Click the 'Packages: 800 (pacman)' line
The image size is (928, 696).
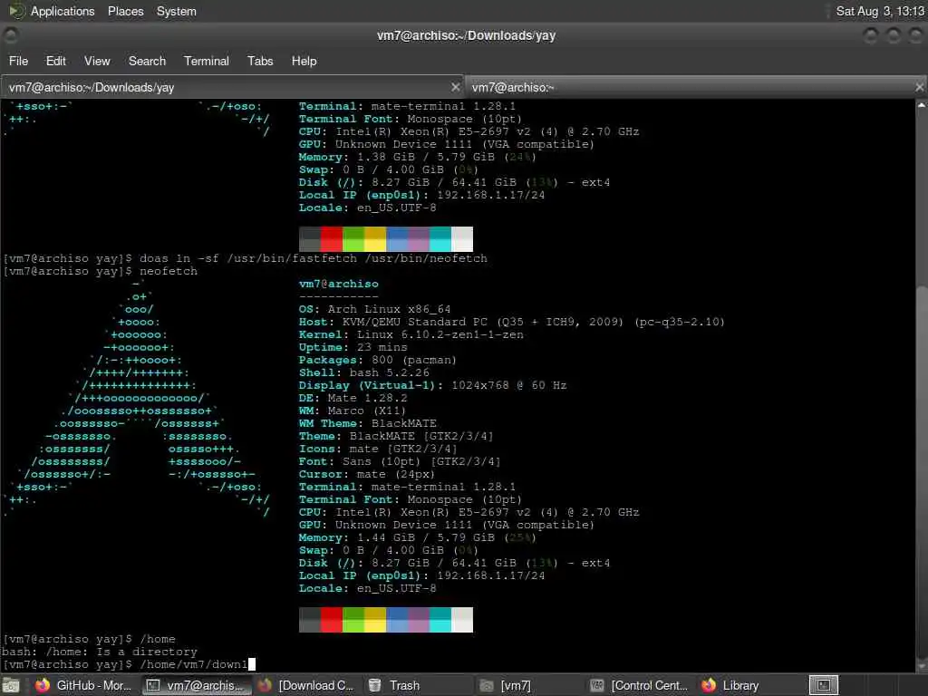click(x=378, y=360)
